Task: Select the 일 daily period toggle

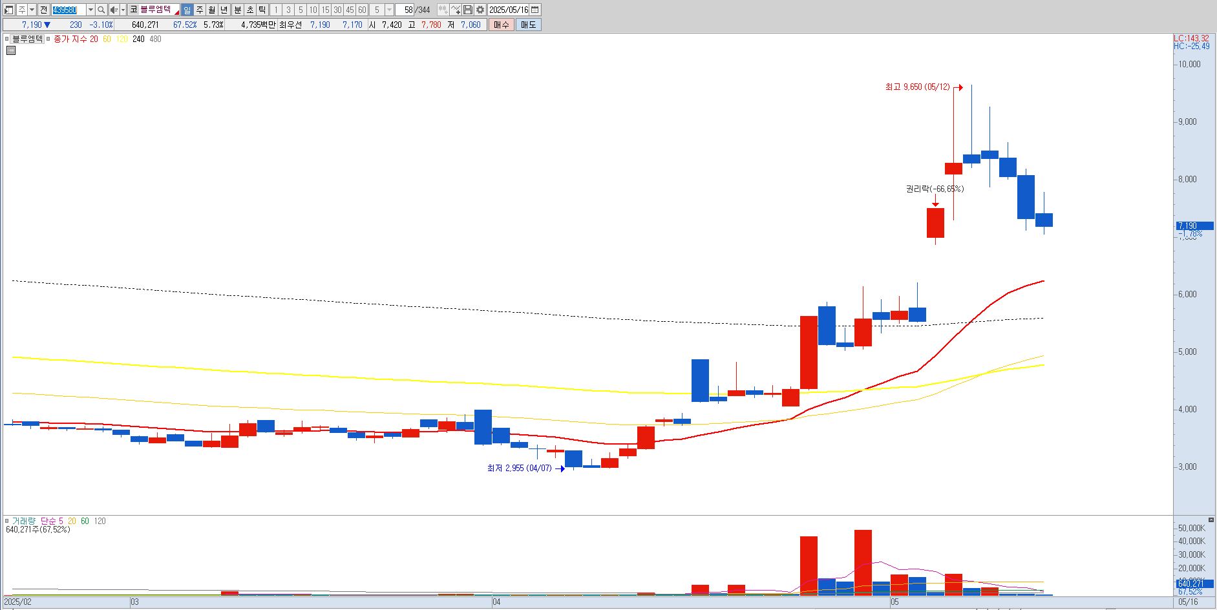Action: pyautogui.click(x=187, y=10)
